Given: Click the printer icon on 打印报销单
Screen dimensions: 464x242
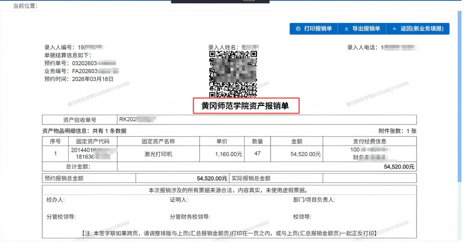Looking at the screenshot, I should (x=298, y=29).
